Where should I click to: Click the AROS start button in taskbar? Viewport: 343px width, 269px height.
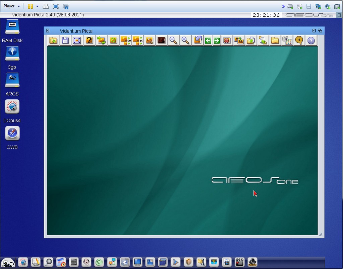[x=7, y=262]
